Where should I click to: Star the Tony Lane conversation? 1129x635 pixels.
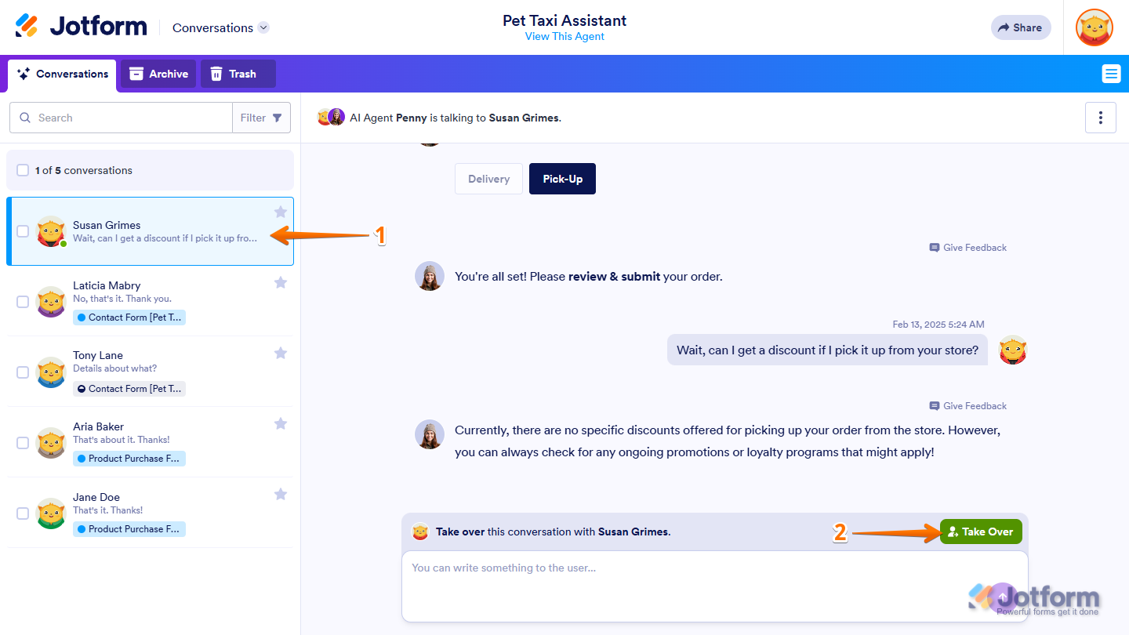coord(281,354)
